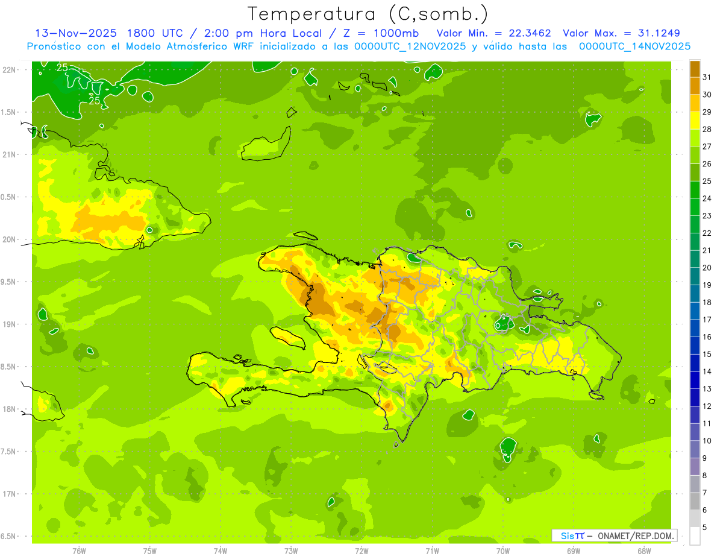Click latitude axis label "19N"
This screenshot has width=723, height=559.
coord(9,324)
